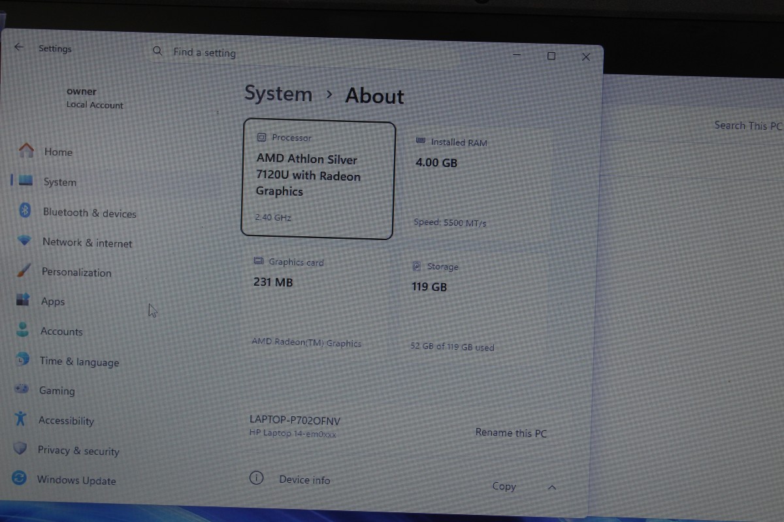Open Time & language settings
The width and height of the screenshot is (784, 522).
[x=79, y=361]
